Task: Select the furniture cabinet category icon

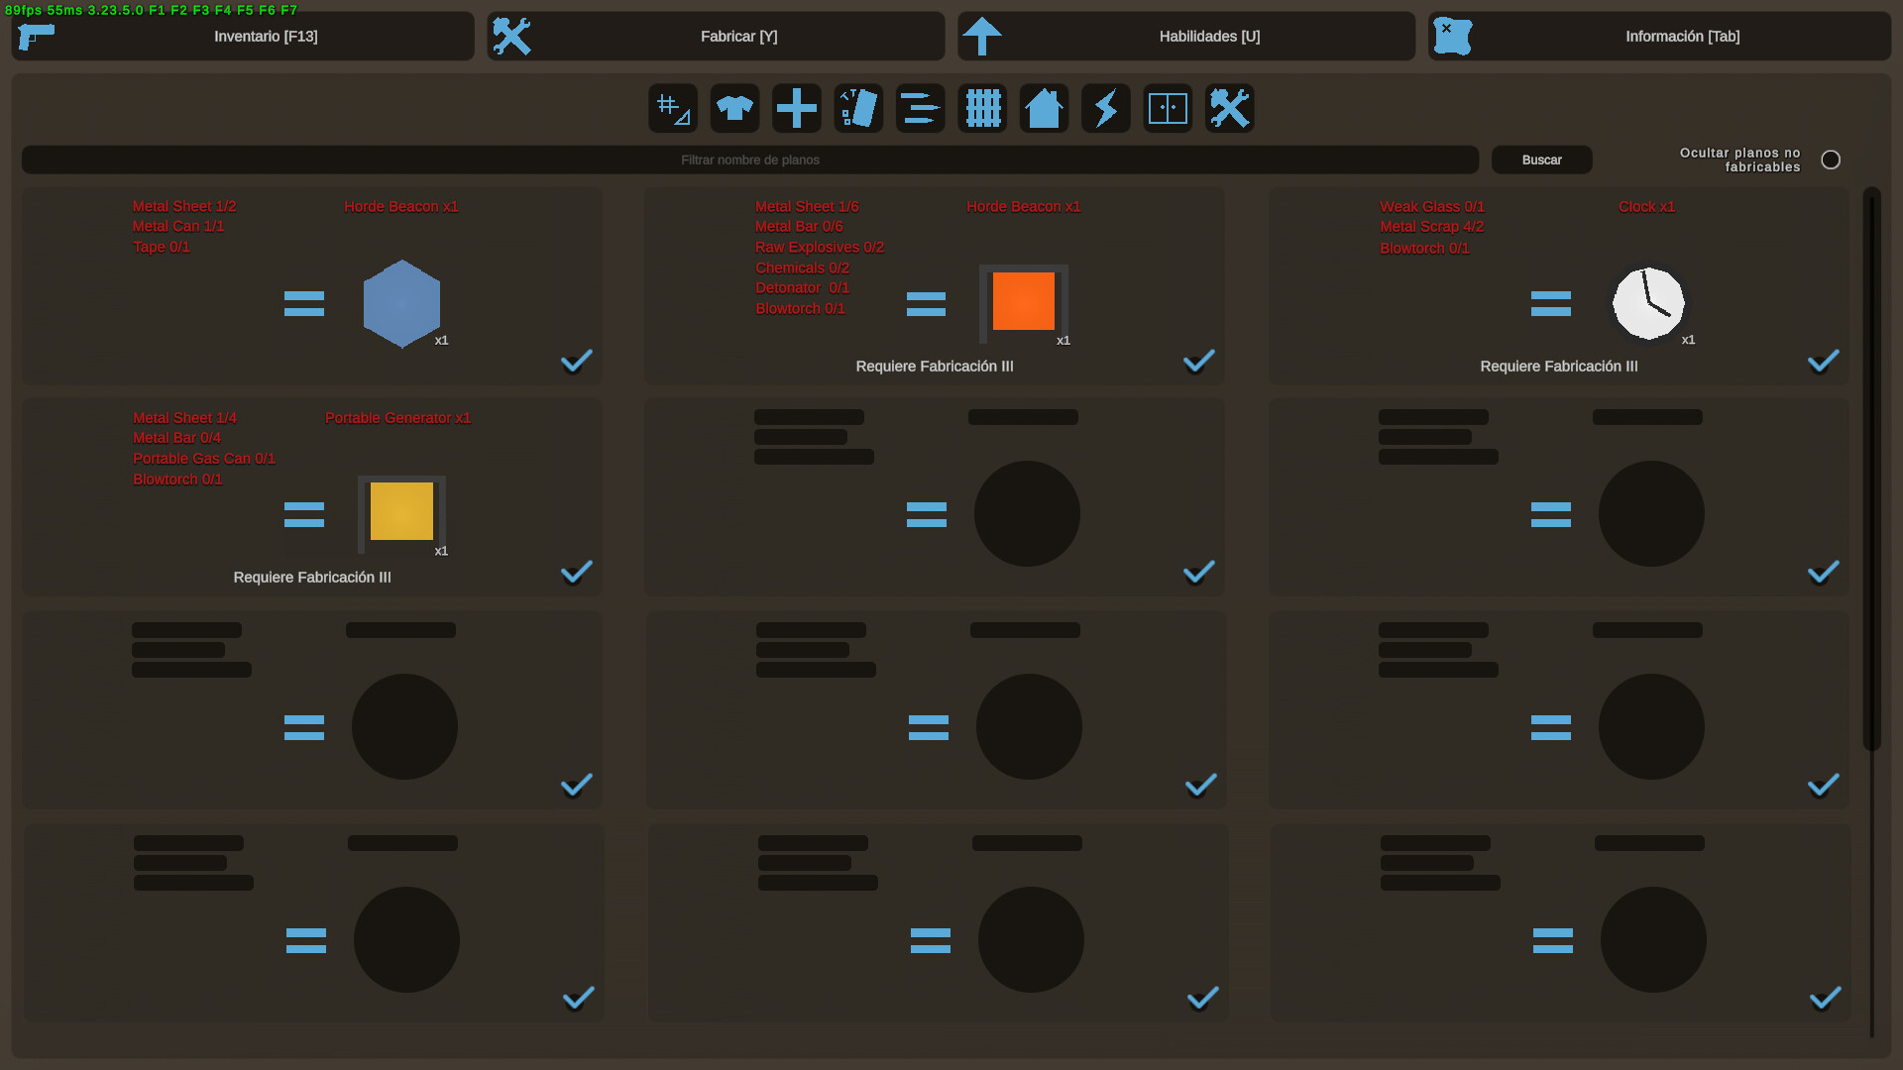Action: tap(1168, 108)
